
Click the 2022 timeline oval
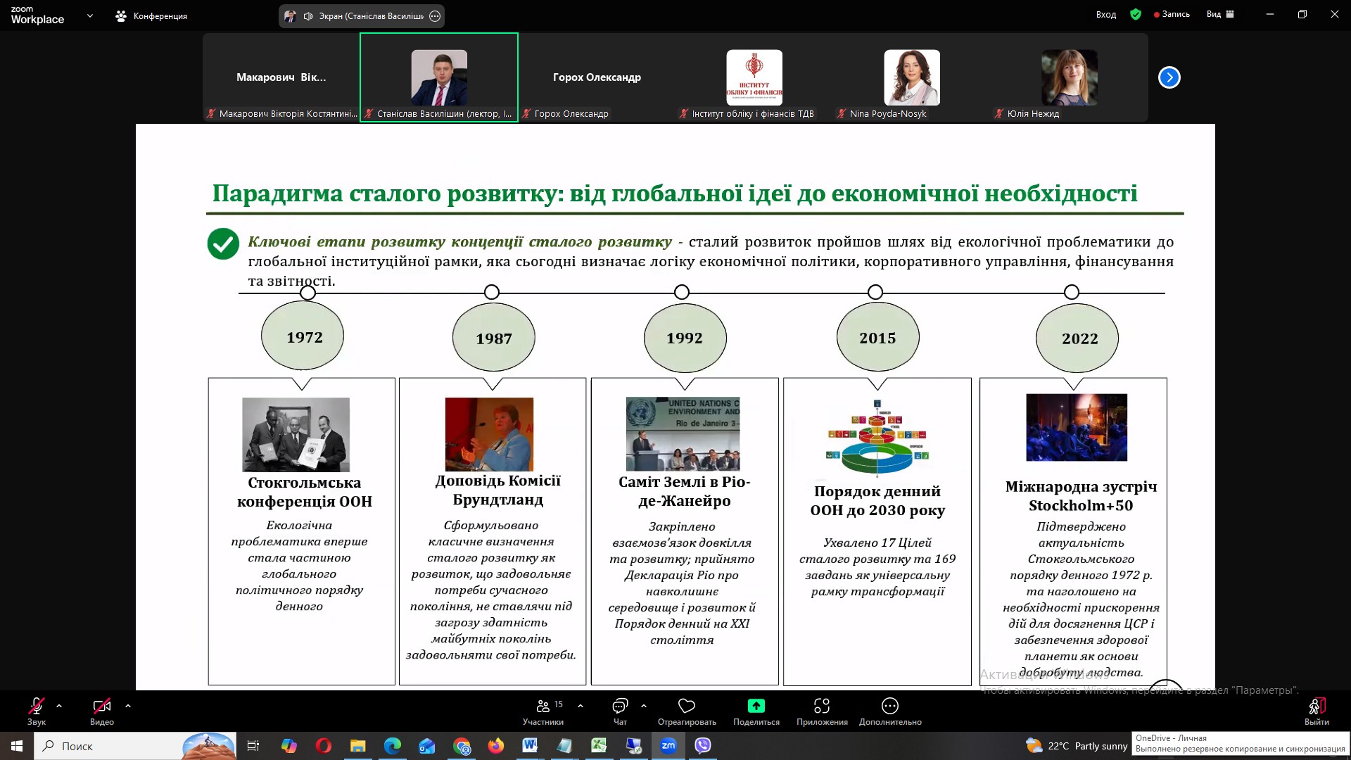click(x=1077, y=338)
